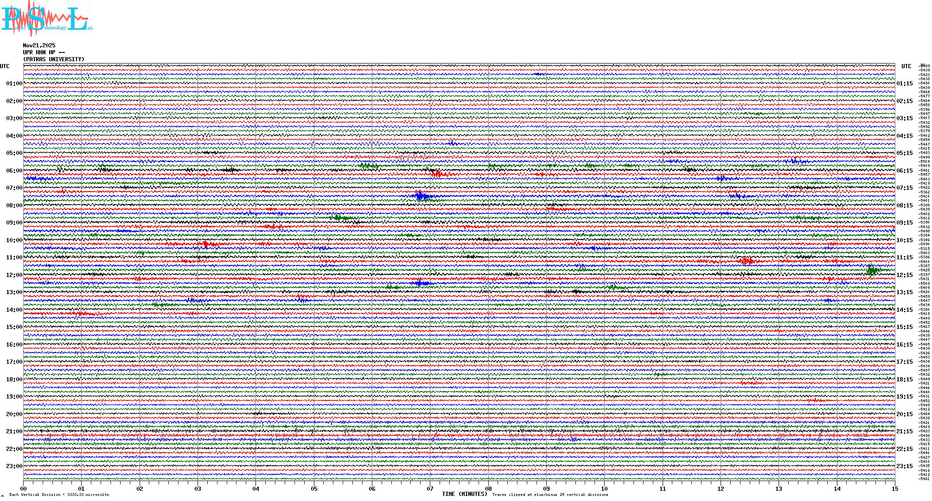932x501 pixels.
Task: Click the PSL Patras Seismology Lab logo
Action: coord(46,19)
